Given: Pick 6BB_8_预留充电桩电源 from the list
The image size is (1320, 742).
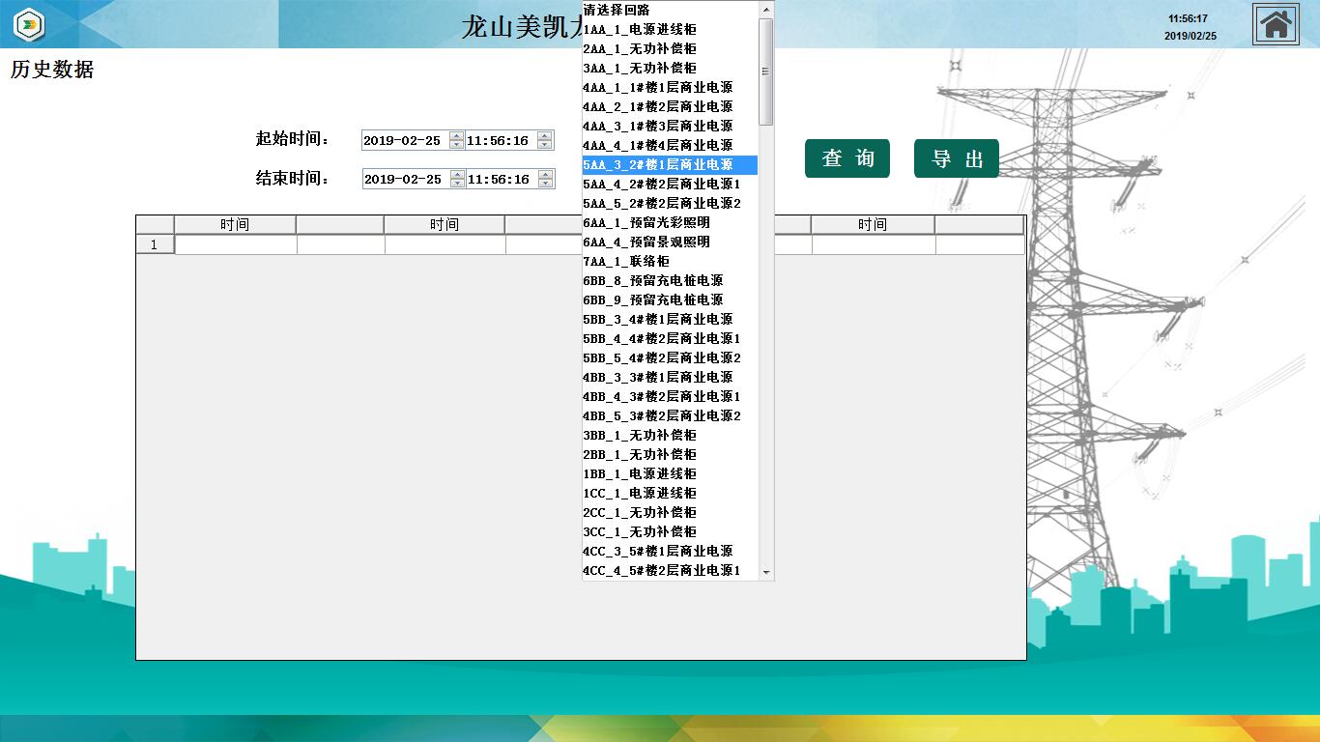Looking at the screenshot, I should 653,281.
